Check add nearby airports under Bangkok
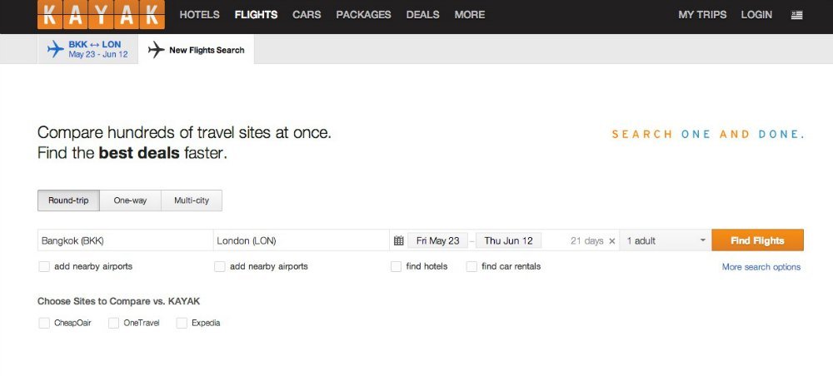This screenshot has height=376, width=833. [x=44, y=266]
